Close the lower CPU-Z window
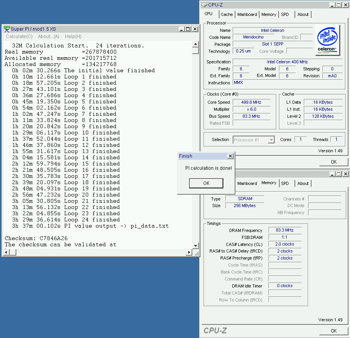Viewport: 350px width, 338px height. point(346,174)
